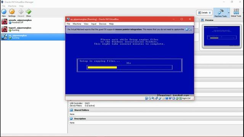Click the 'USB Controller: OHCI' text
Viewport: 244px width, 137px height.
coord(80,103)
